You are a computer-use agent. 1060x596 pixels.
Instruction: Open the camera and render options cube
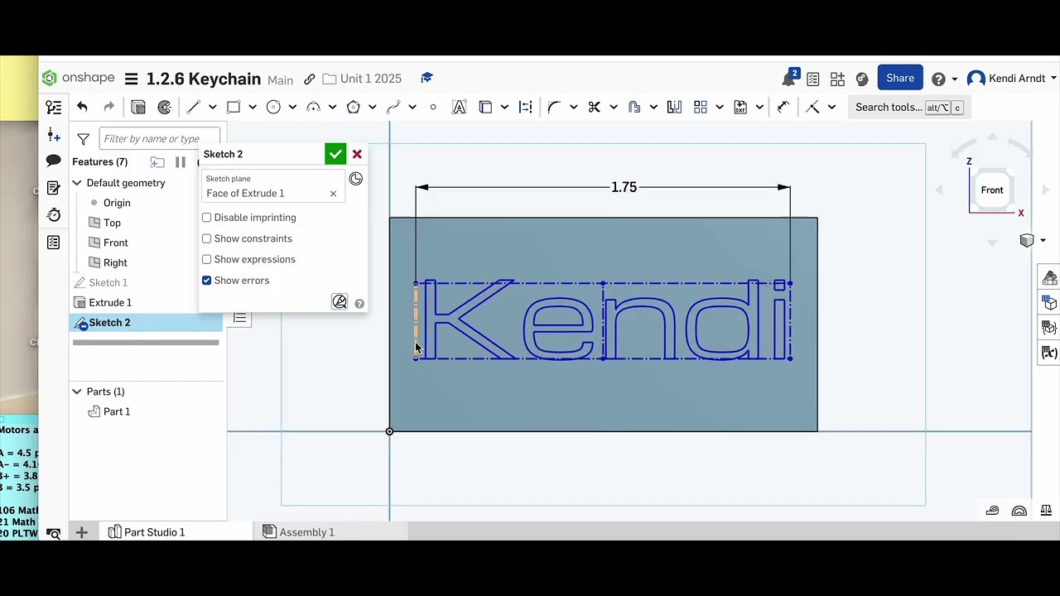(x=1027, y=240)
